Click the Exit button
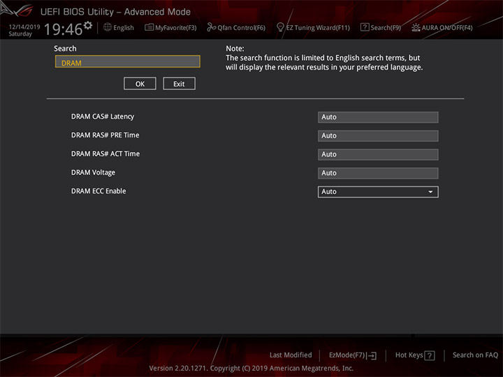This screenshot has height=377, width=503. [179, 84]
